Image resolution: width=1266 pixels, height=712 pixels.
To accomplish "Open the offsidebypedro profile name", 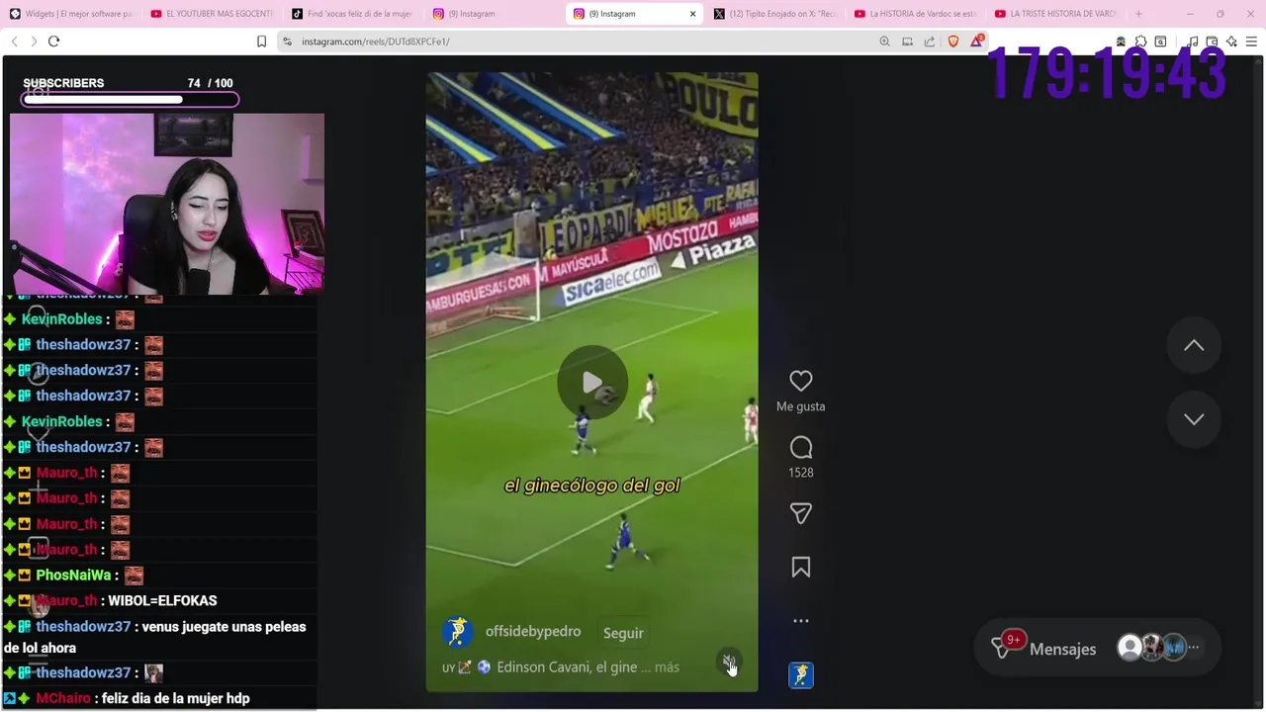I will (x=533, y=632).
